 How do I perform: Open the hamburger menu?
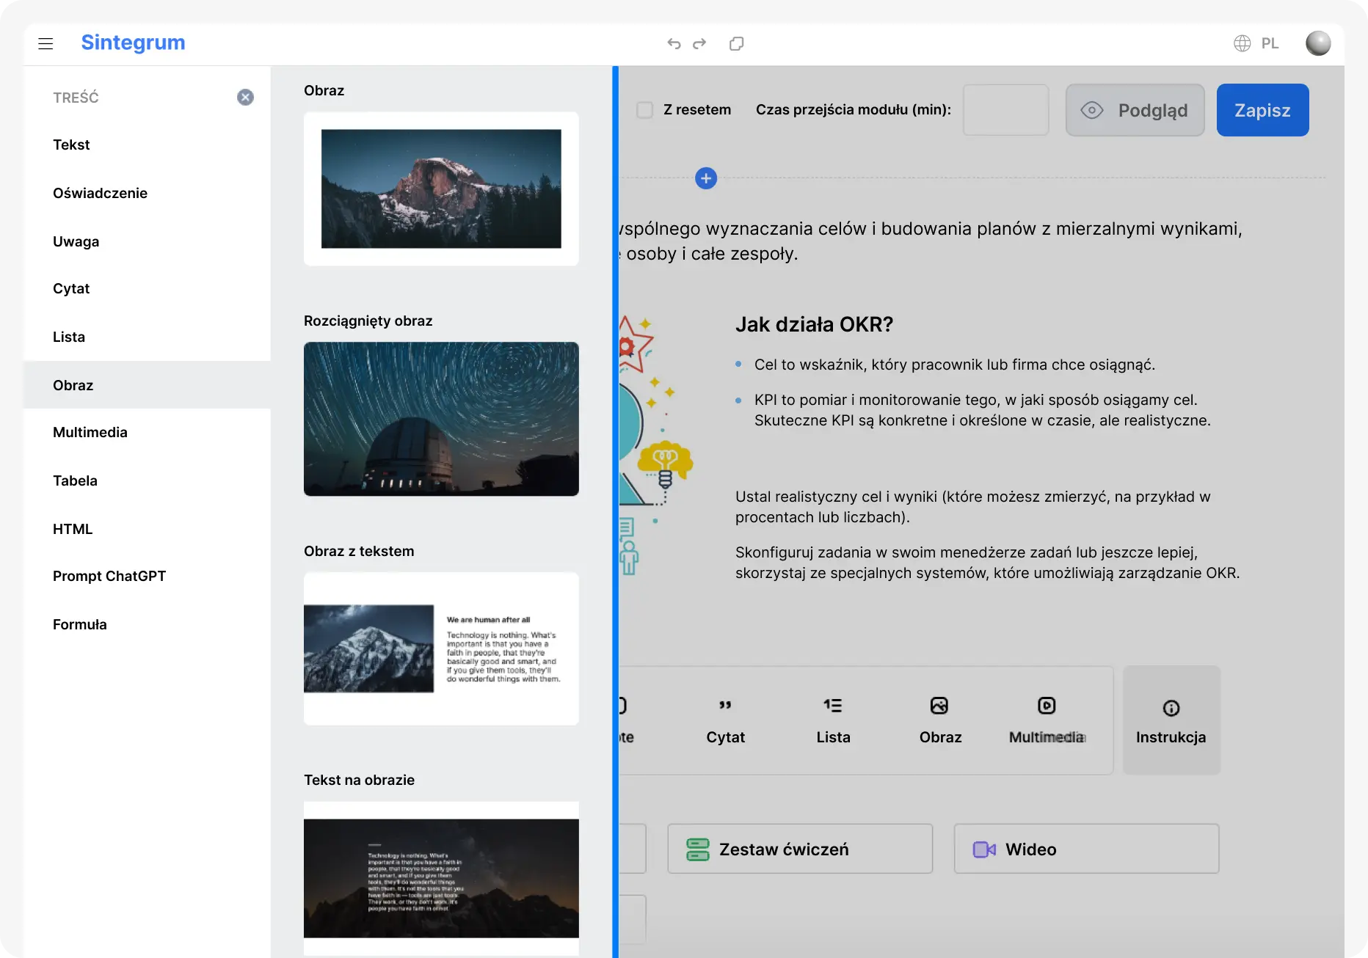point(46,44)
